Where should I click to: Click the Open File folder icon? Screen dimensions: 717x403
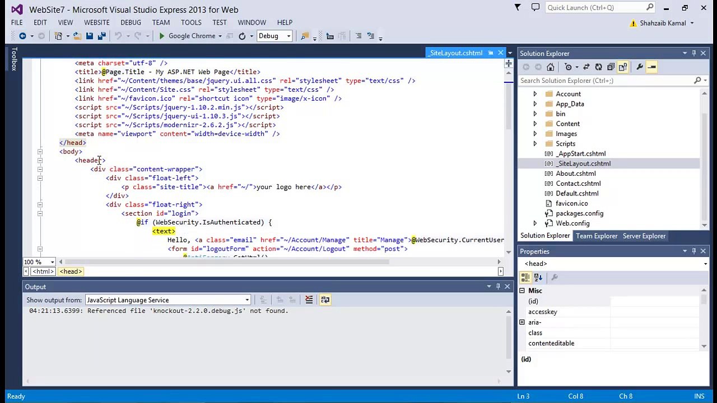(x=77, y=36)
